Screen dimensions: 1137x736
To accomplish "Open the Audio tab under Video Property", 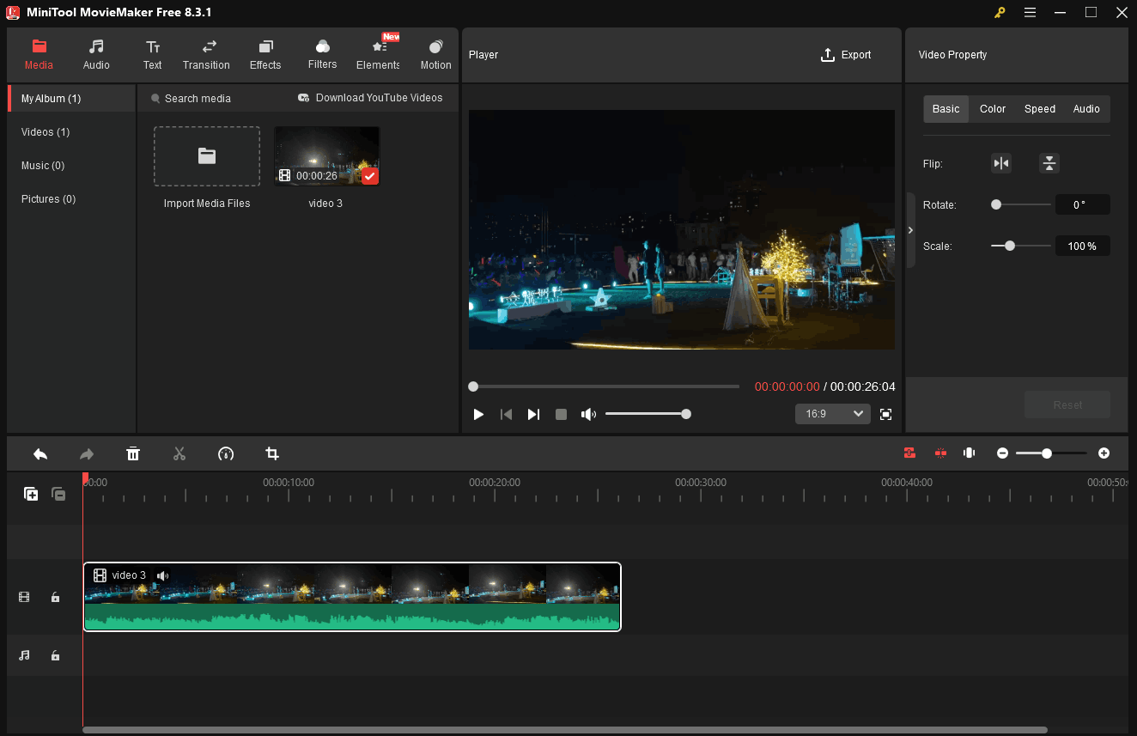I will [1086, 108].
